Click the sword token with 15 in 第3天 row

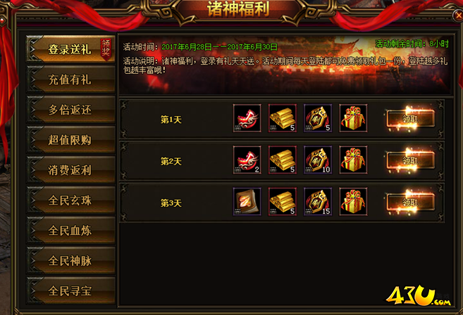(x=318, y=202)
